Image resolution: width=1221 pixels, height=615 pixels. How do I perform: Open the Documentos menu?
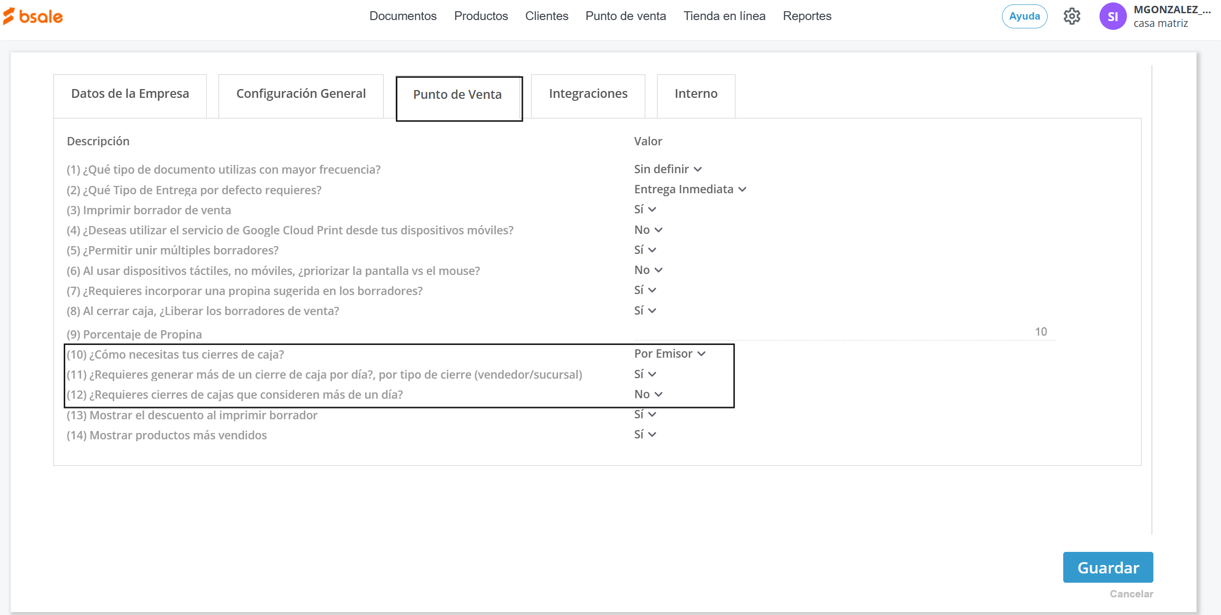pyautogui.click(x=402, y=16)
